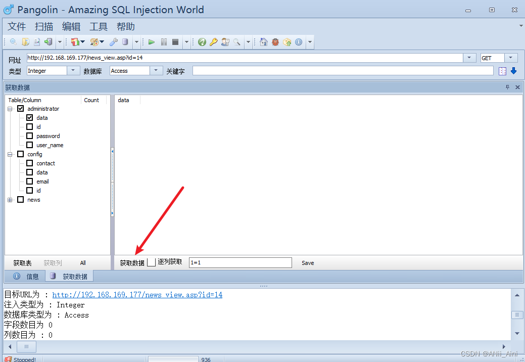Click log scrollbar down arrow
Screen dimensions: 525x362
pos(517,334)
